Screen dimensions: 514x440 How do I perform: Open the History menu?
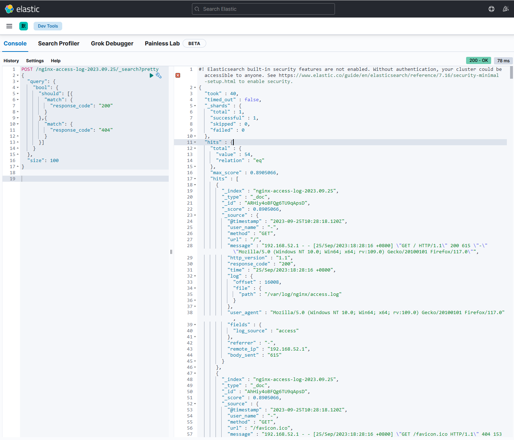click(11, 61)
